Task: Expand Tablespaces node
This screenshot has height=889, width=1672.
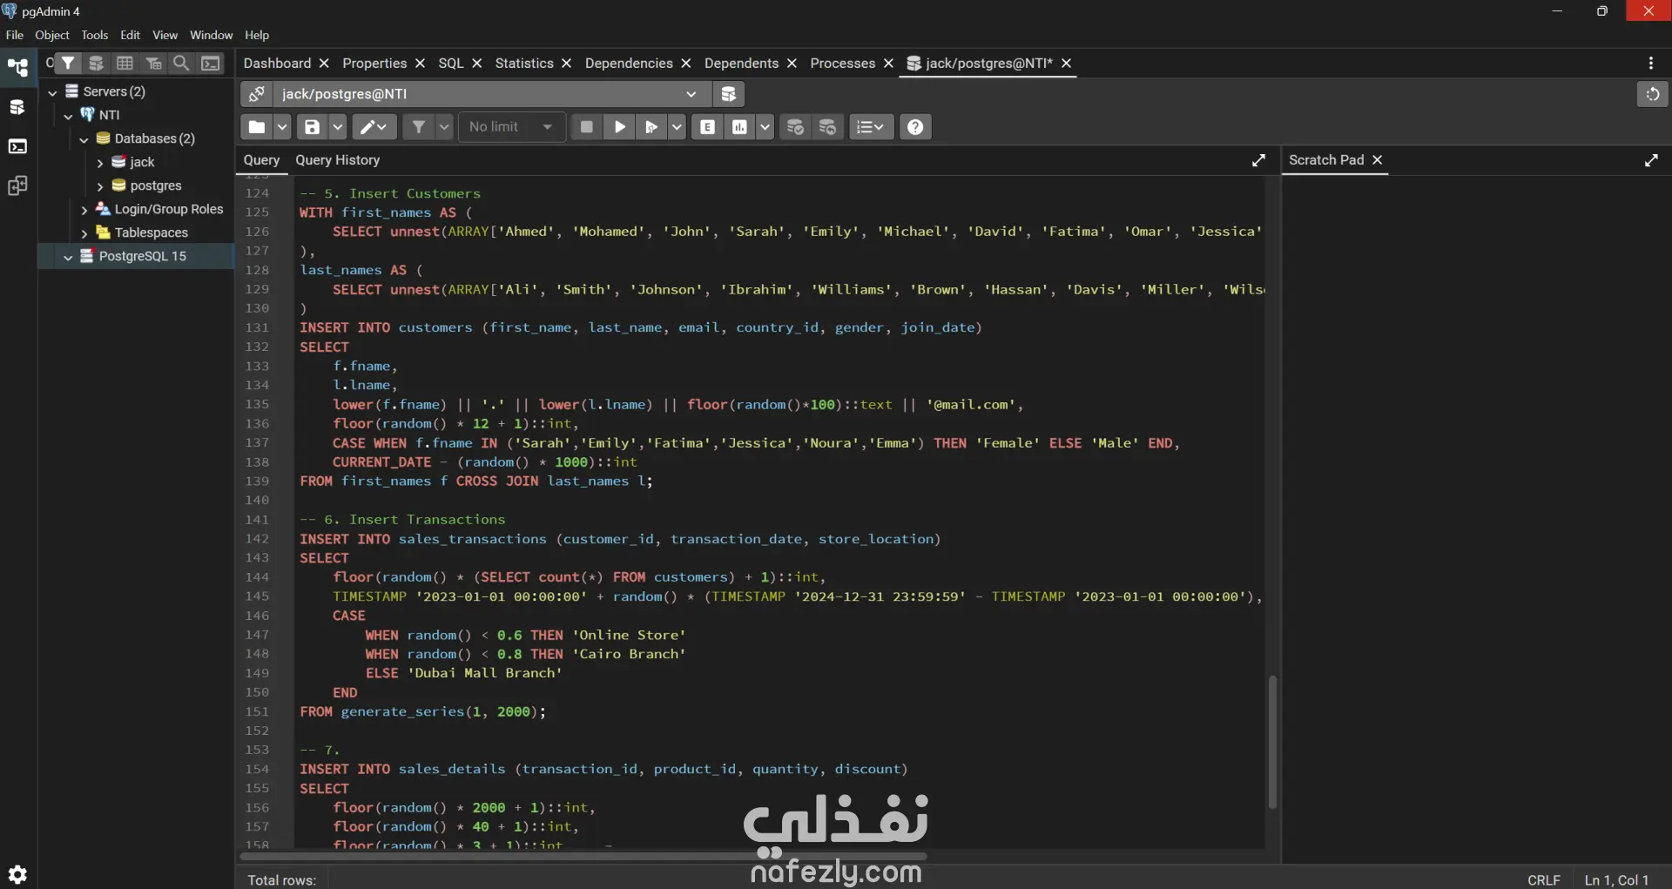Action: 84,233
